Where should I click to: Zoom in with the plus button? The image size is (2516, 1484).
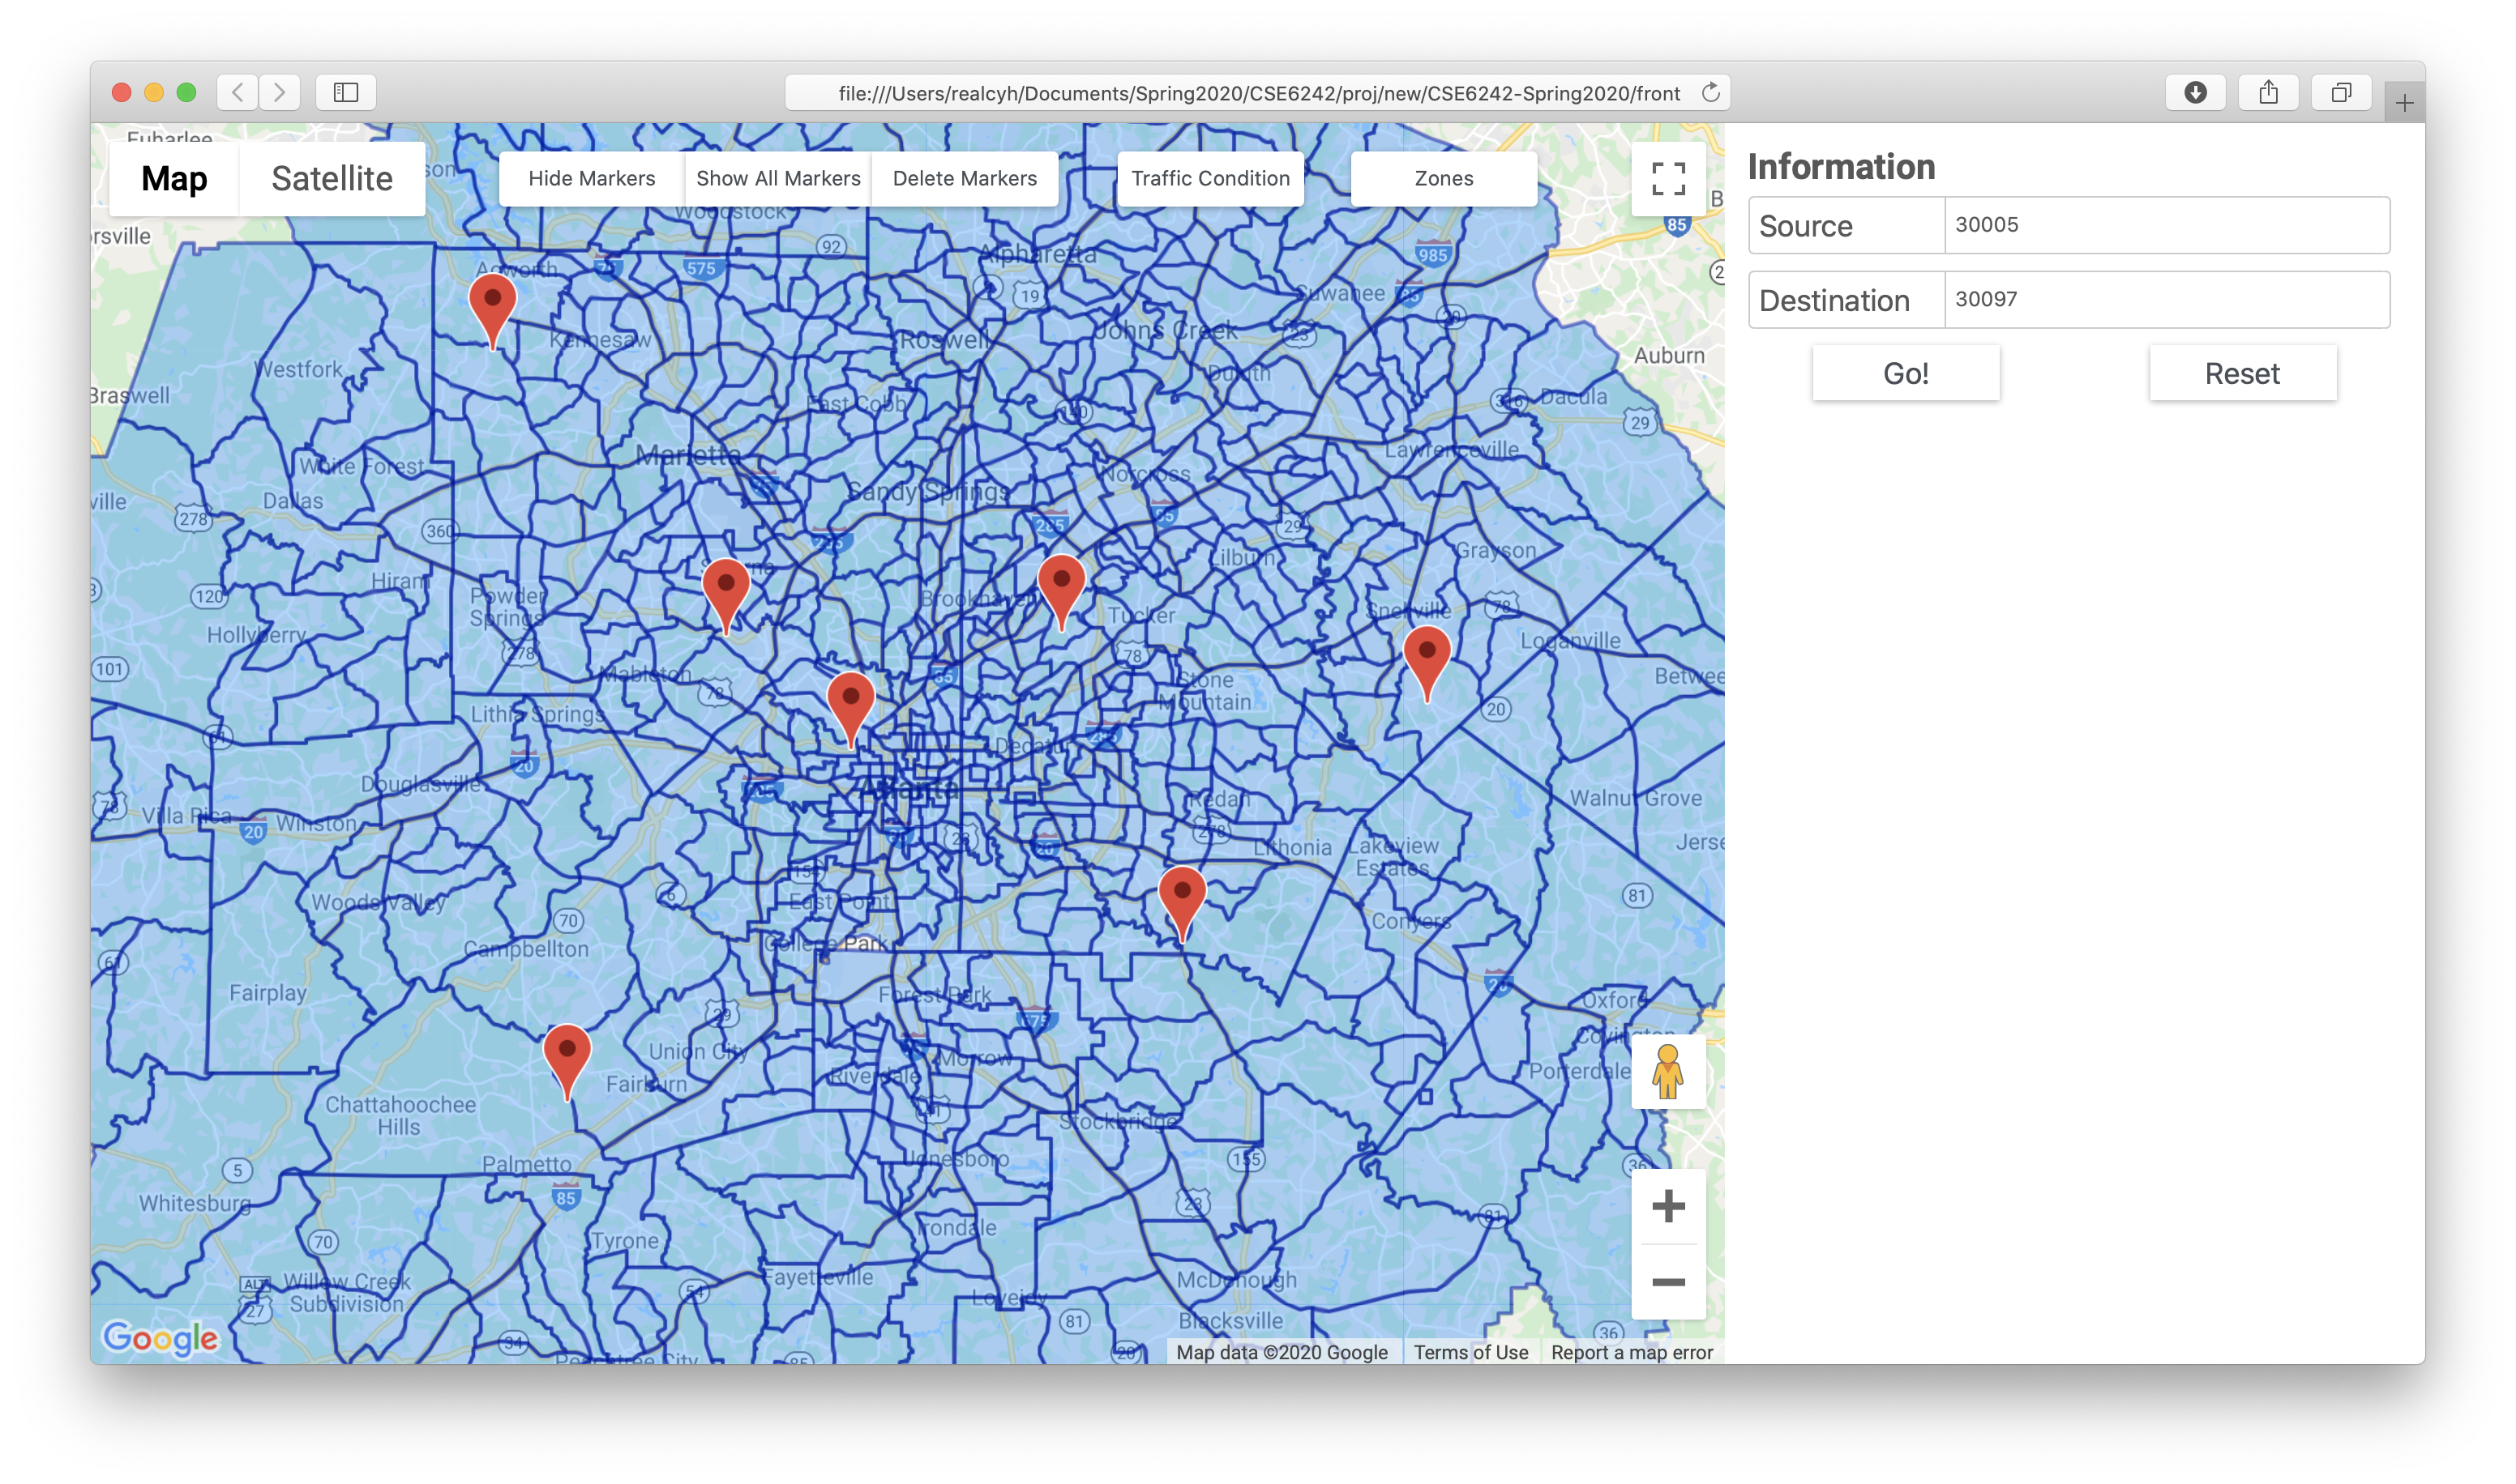pos(1667,1206)
